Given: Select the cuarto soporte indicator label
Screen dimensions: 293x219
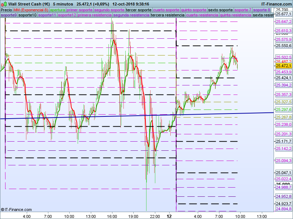Looking at the screenshot, I should point(166,10).
